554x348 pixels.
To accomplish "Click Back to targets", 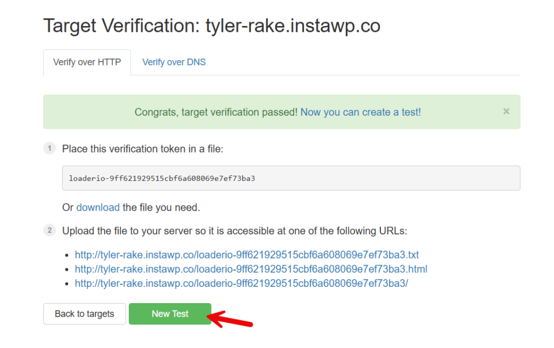I will pyautogui.click(x=84, y=314).
